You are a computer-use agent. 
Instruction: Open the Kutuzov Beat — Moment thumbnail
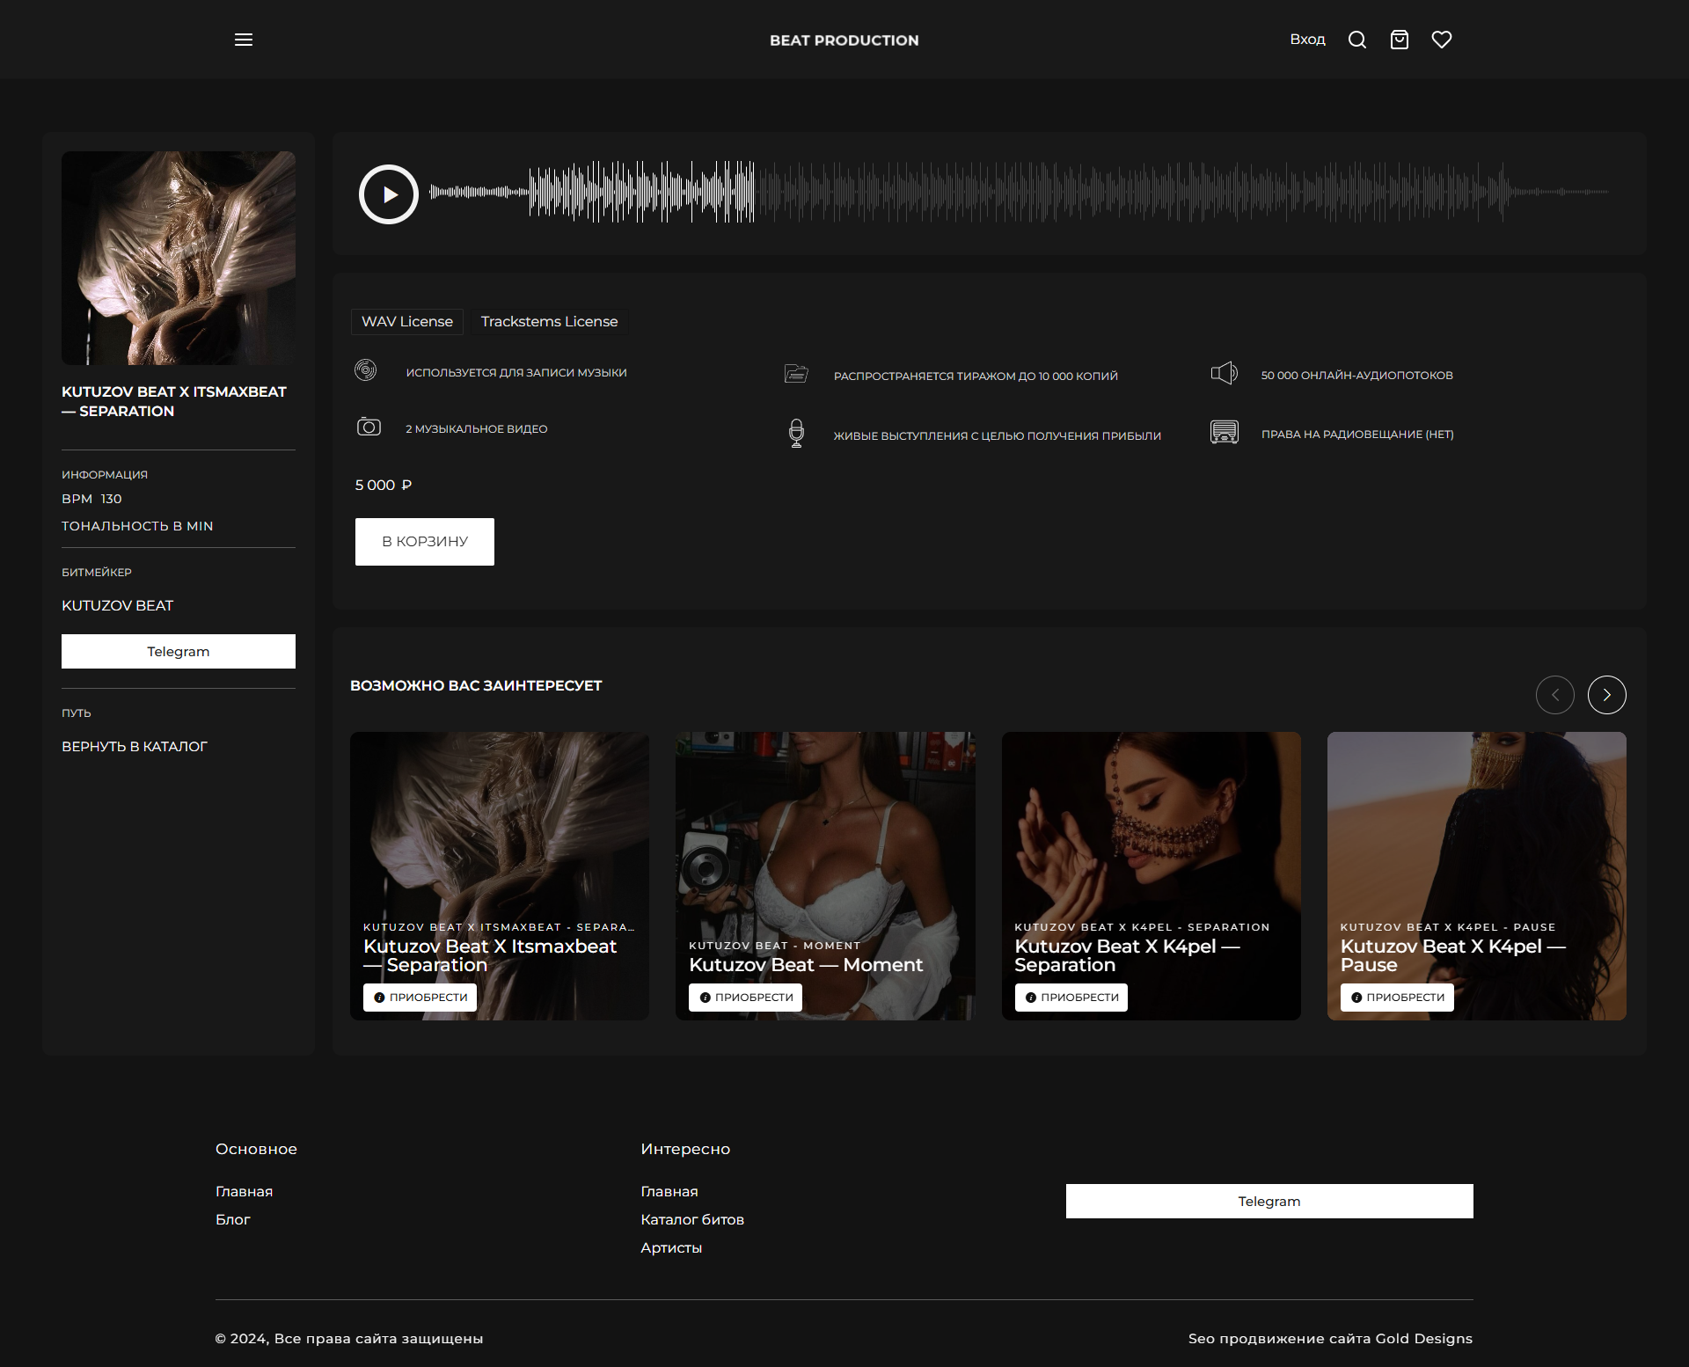click(x=824, y=836)
